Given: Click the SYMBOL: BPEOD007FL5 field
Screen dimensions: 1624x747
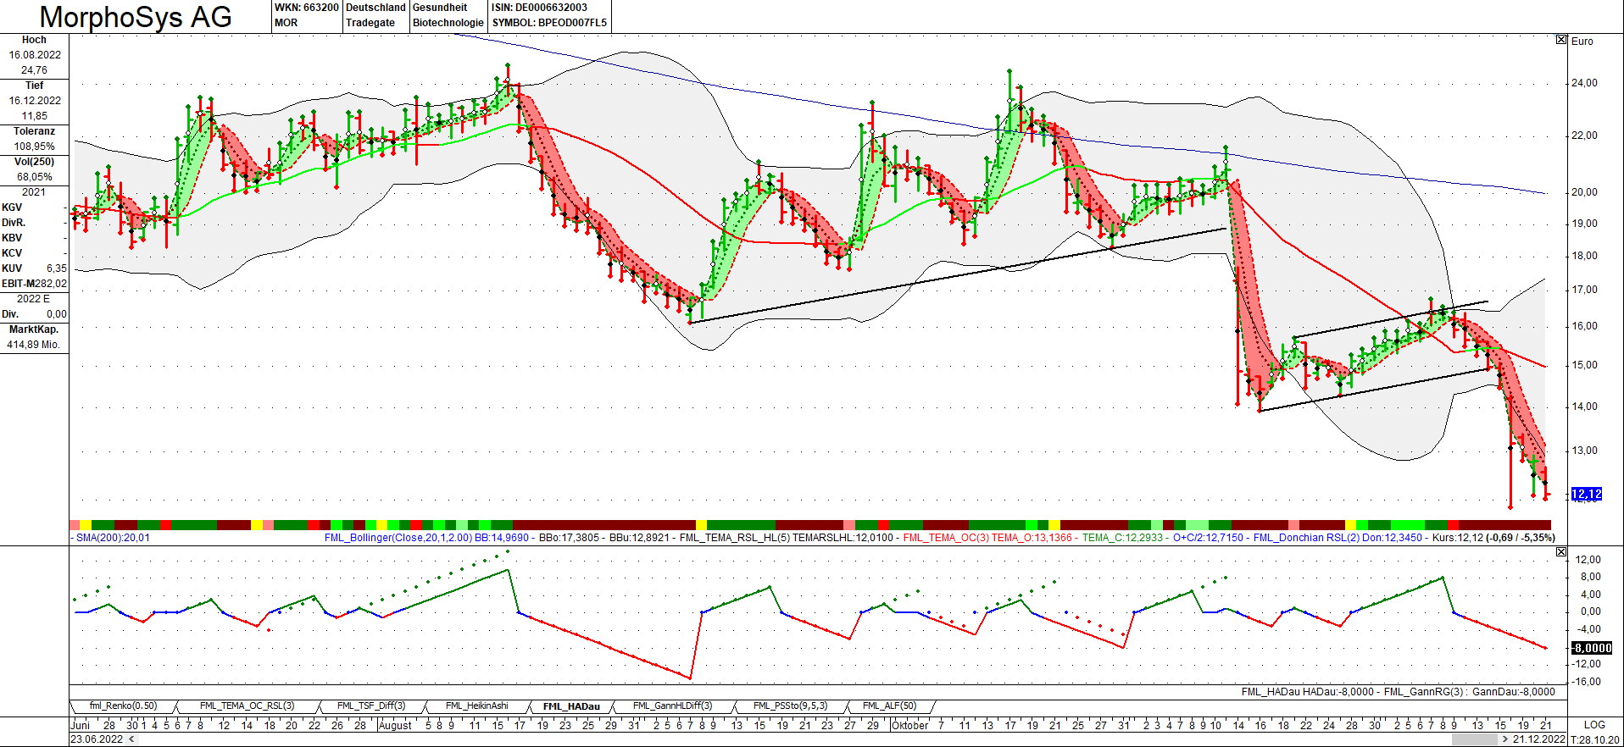Looking at the screenshot, I should click(x=549, y=23).
